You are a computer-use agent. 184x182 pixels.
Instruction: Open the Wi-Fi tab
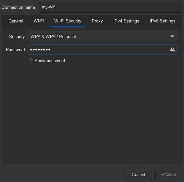tap(39, 21)
